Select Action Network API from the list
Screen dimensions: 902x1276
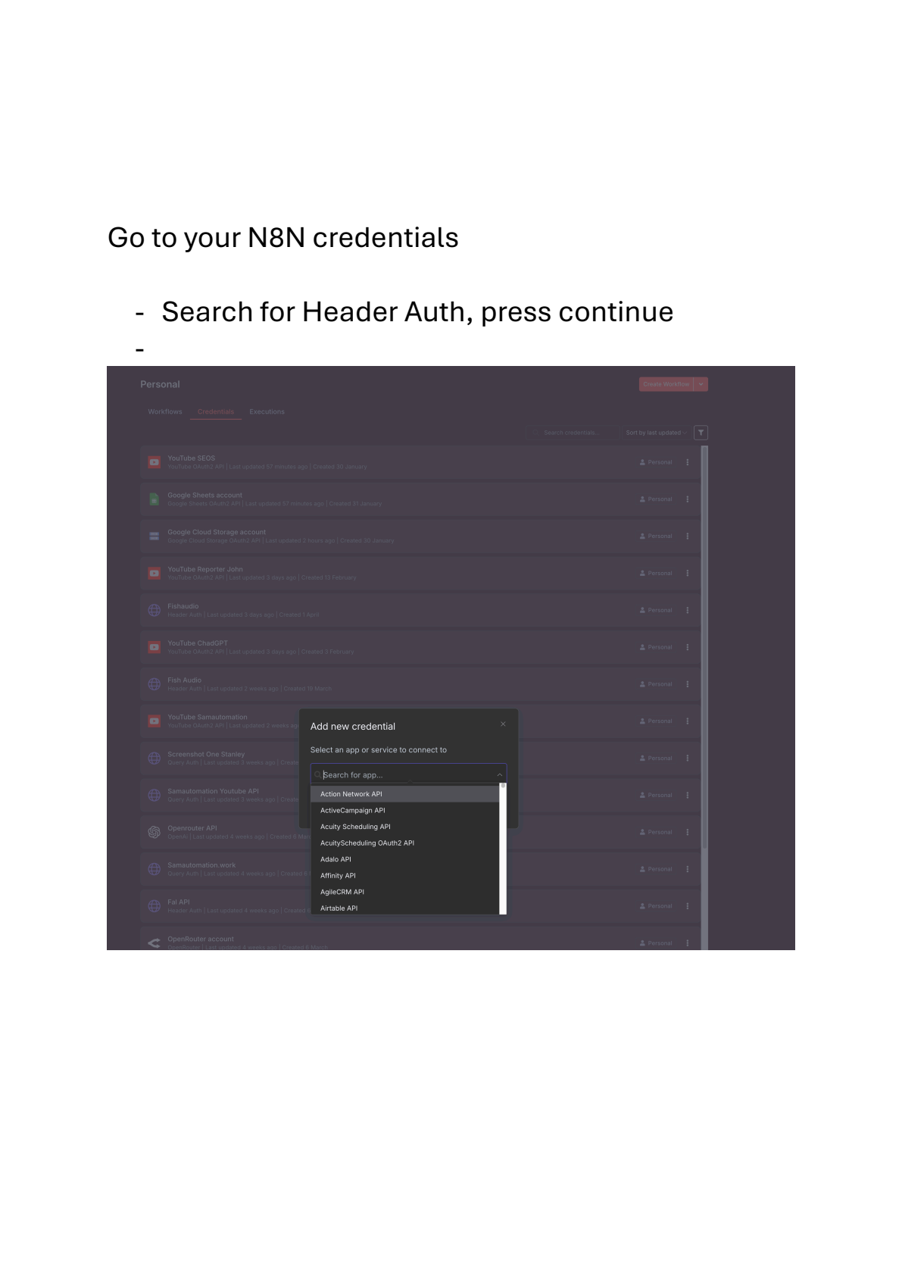351,793
